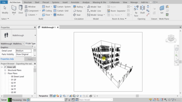Open the 01 GF floor plan

click(x=14, y=80)
